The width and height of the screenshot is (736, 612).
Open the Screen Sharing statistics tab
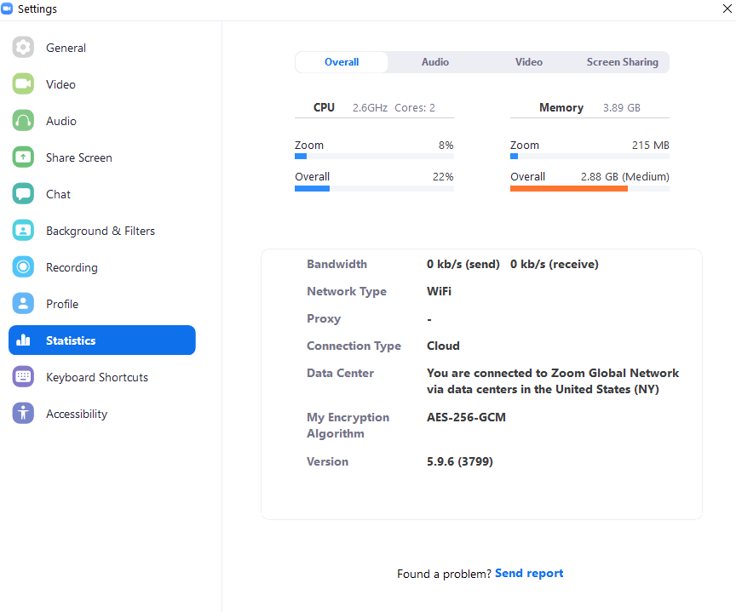pos(622,62)
